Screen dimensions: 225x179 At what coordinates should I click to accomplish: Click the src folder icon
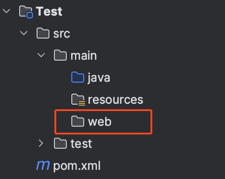coord(43,33)
